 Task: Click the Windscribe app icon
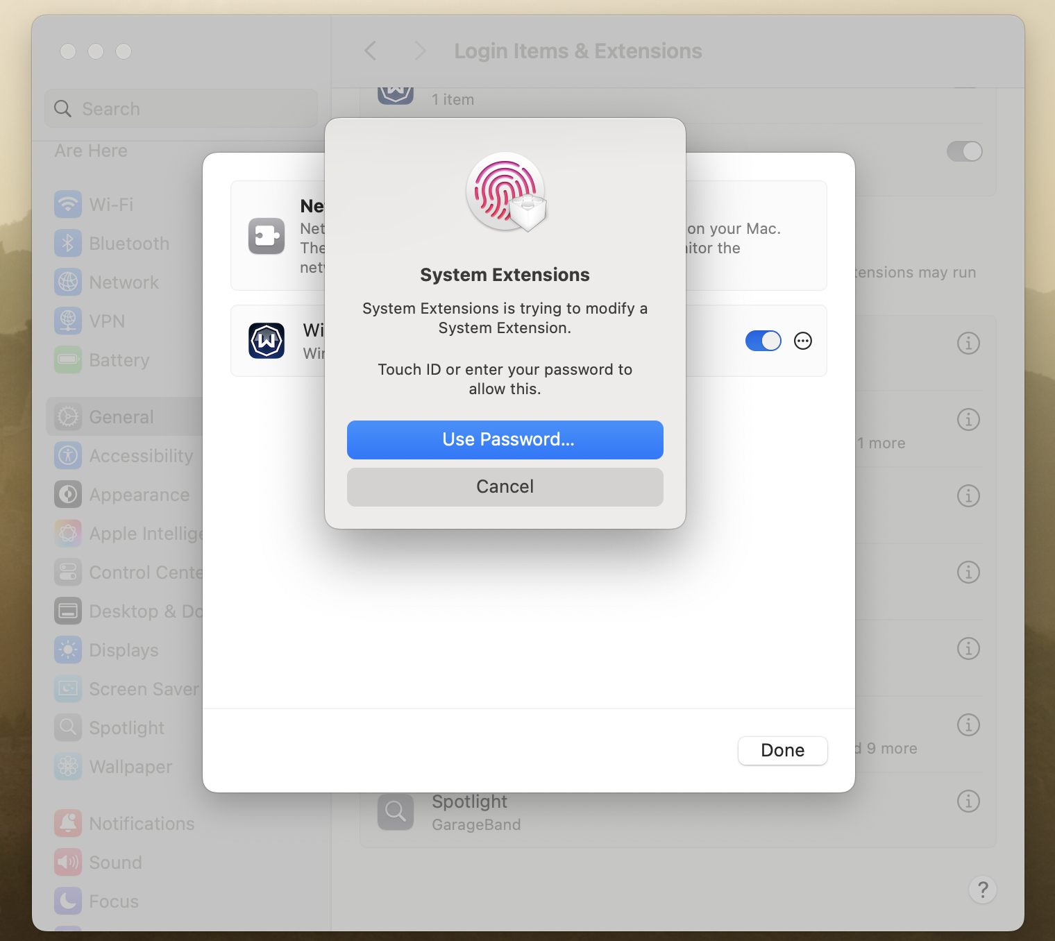click(x=267, y=341)
